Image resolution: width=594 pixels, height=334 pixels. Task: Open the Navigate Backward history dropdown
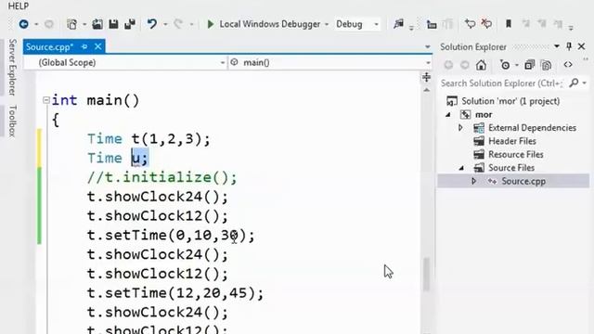point(36,25)
